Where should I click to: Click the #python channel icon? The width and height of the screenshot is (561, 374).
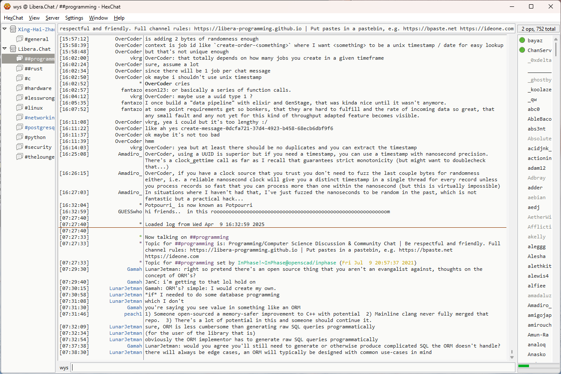click(x=20, y=137)
